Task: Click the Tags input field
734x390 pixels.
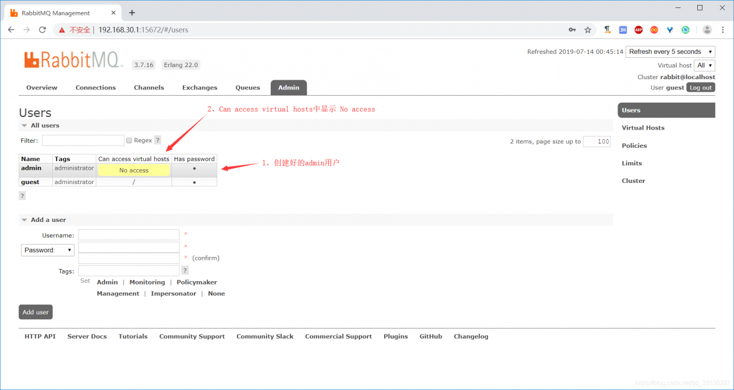Action: pyautogui.click(x=129, y=271)
